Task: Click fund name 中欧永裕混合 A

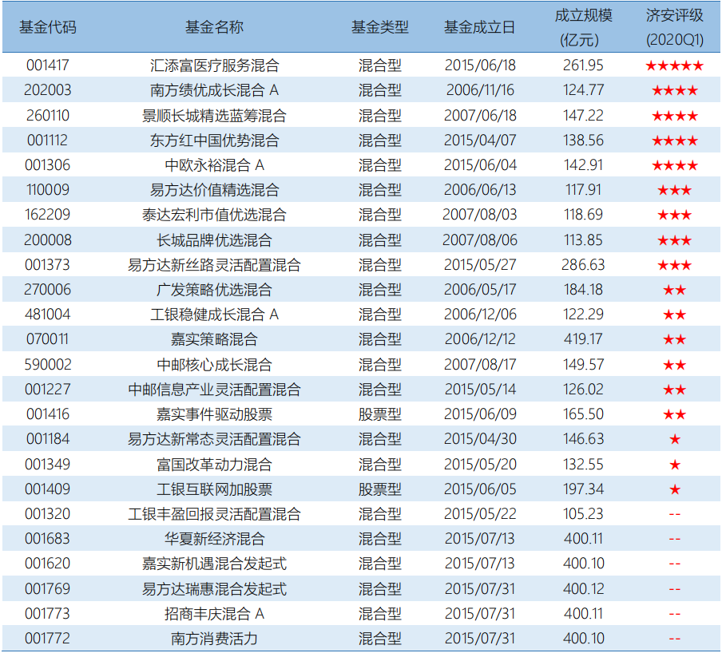Action: (x=214, y=164)
